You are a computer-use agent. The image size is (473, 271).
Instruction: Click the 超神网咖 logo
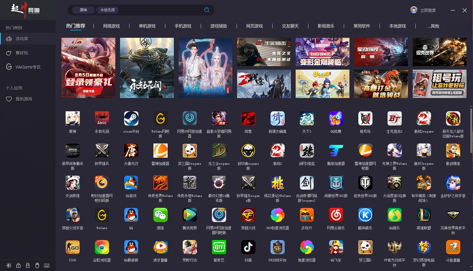coord(25,10)
